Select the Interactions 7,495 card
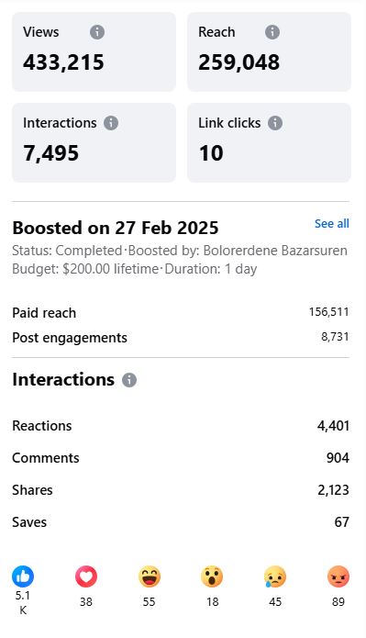The height and width of the screenshot is (638, 366). 94,142
